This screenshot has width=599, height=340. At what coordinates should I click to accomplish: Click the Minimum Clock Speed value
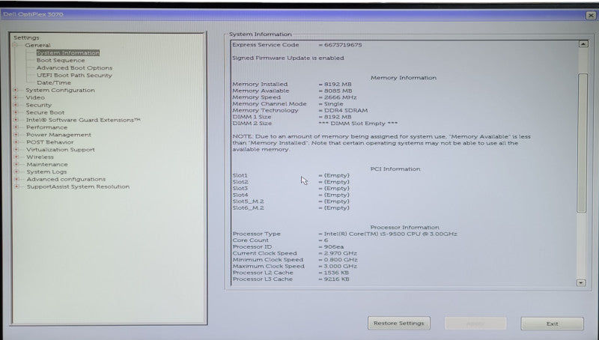[x=341, y=260]
